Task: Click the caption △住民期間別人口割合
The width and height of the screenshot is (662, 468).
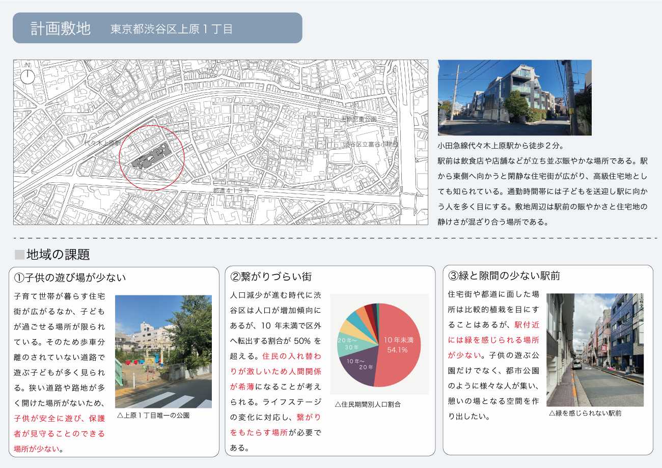Action: pos(368,404)
